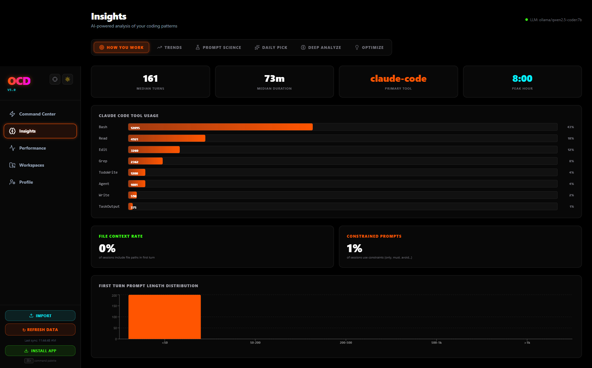Screen dimensions: 592x368
Task: Click the TaskOutput tool label
Action: [x=109, y=206]
